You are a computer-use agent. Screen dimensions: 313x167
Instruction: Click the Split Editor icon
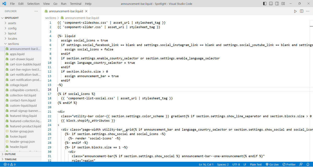point(302,11)
